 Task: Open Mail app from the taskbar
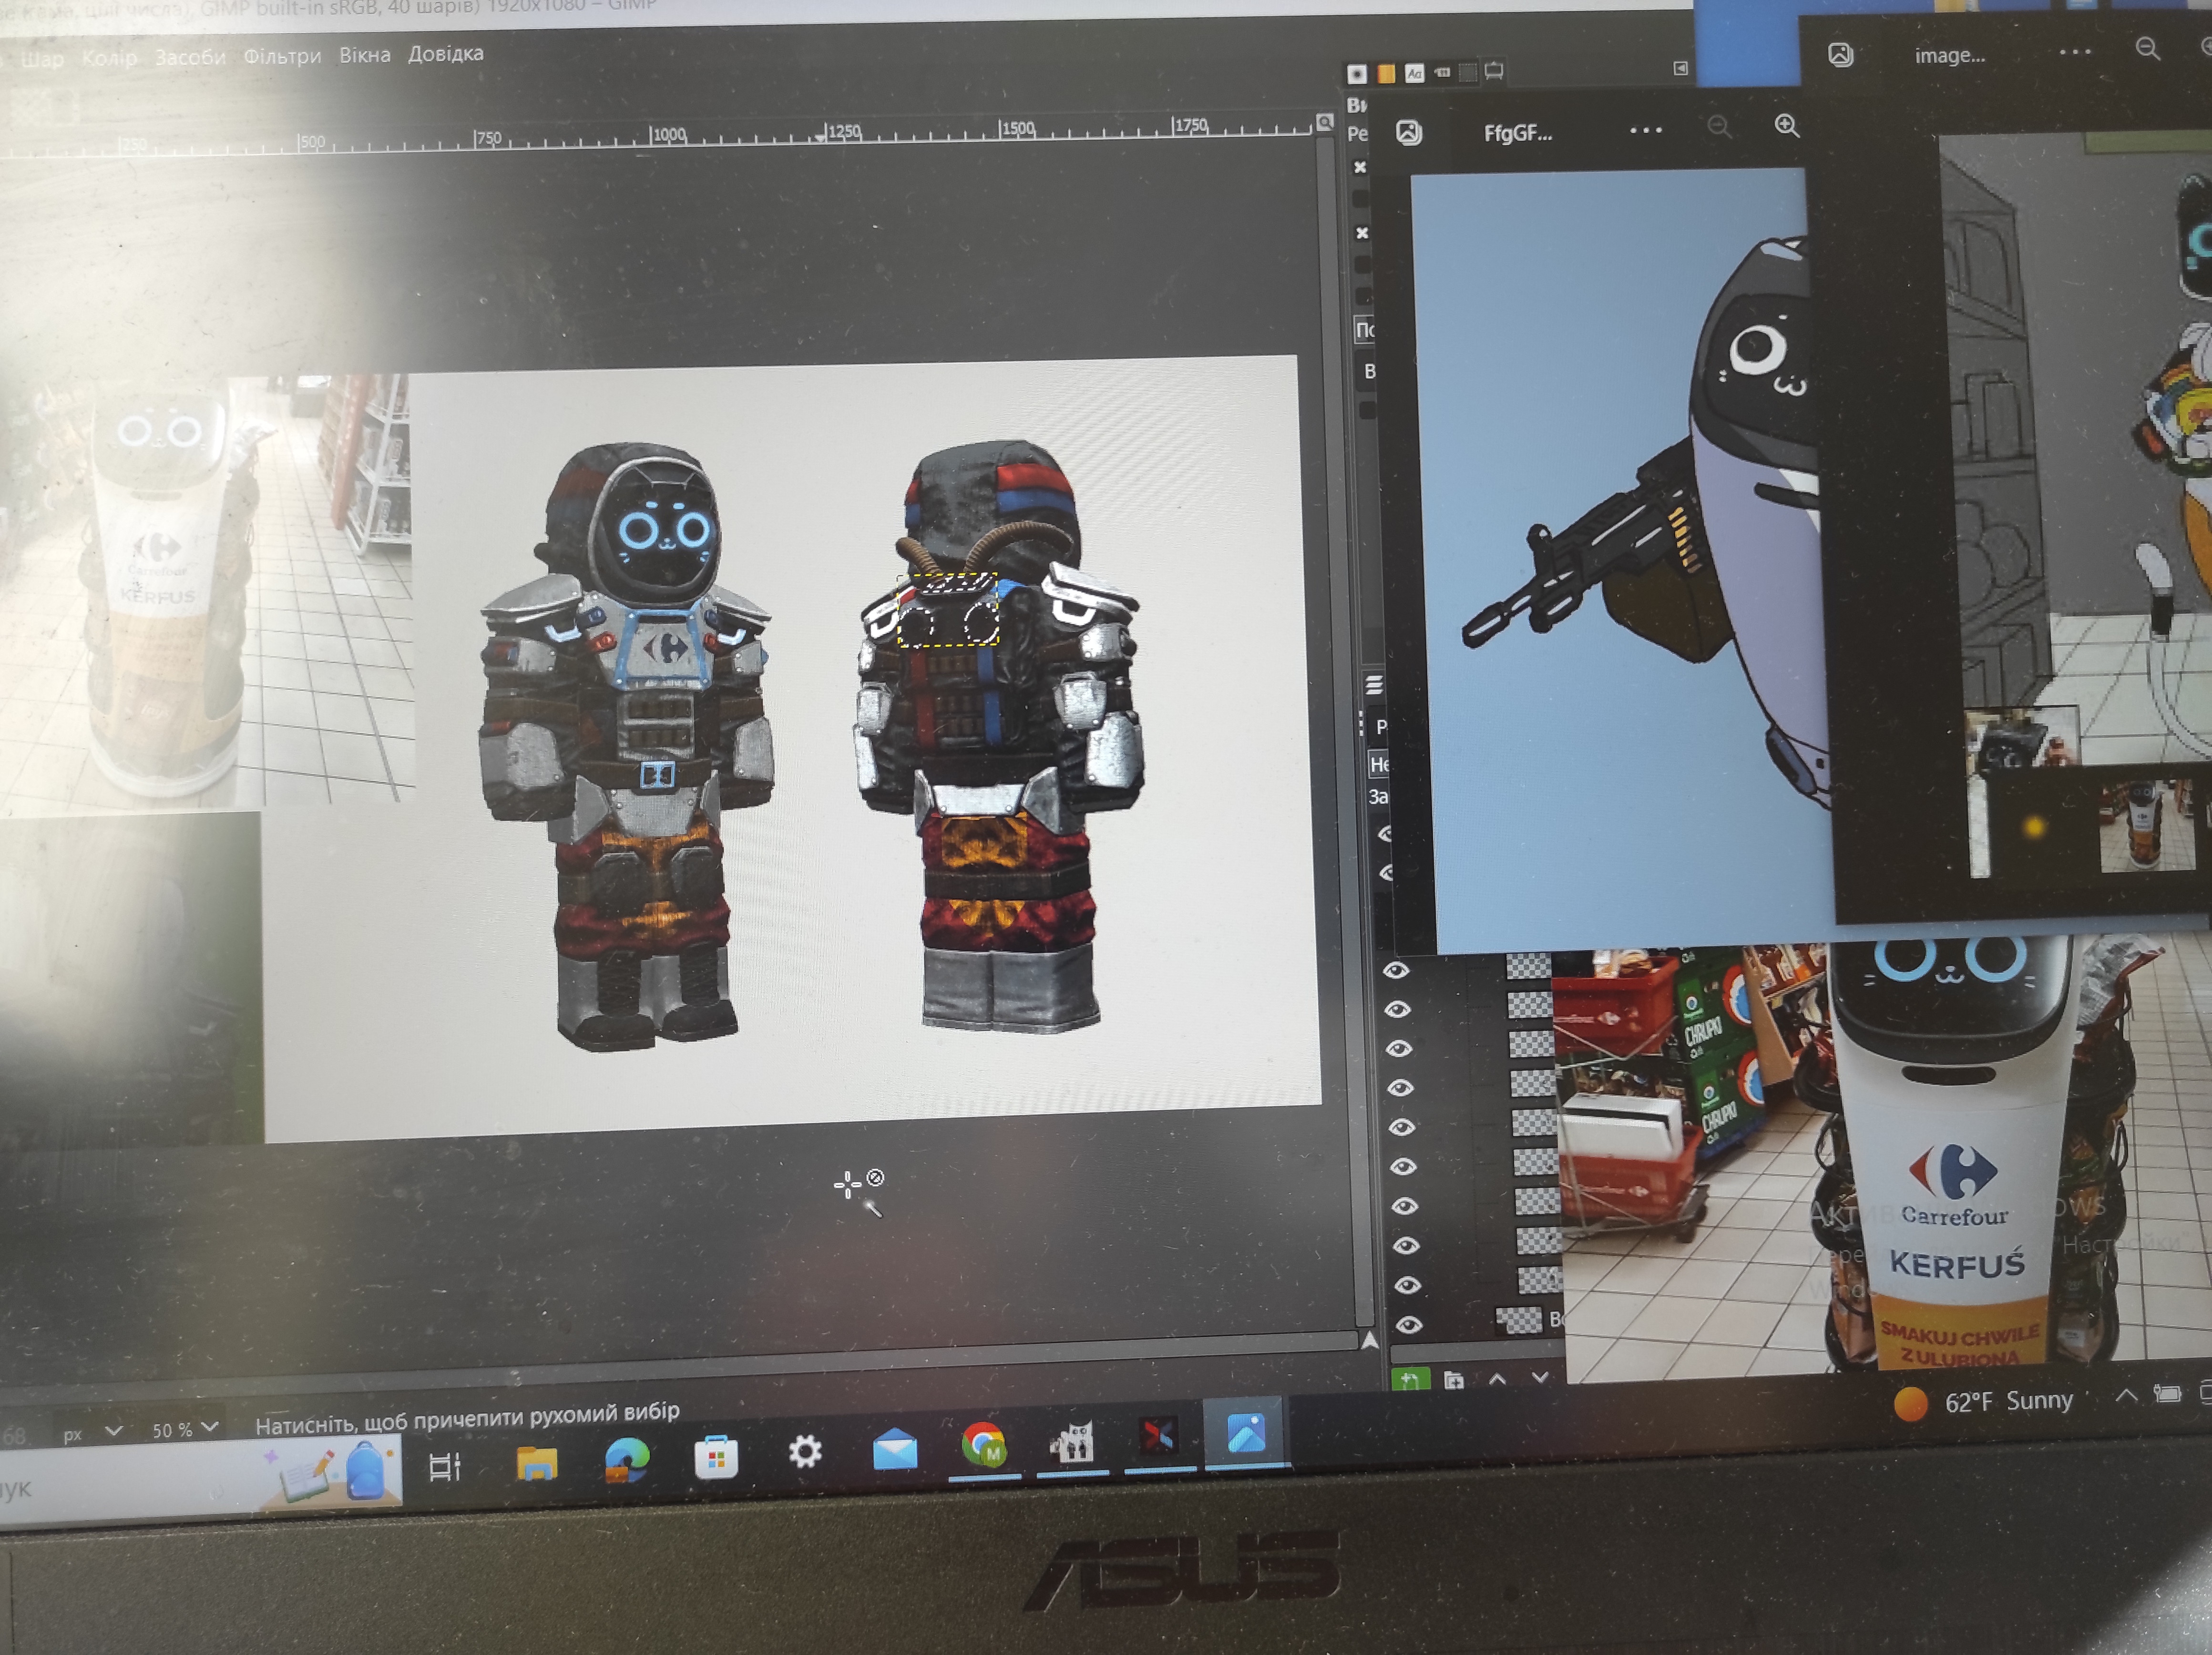895,1449
